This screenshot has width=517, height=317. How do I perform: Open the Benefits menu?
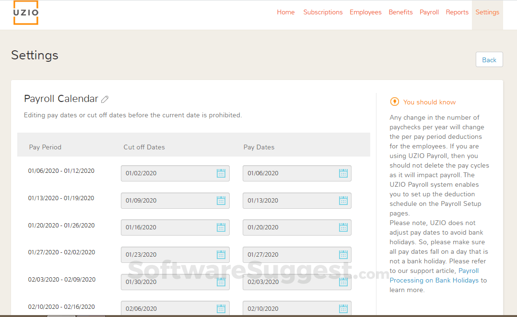tap(400, 12)
